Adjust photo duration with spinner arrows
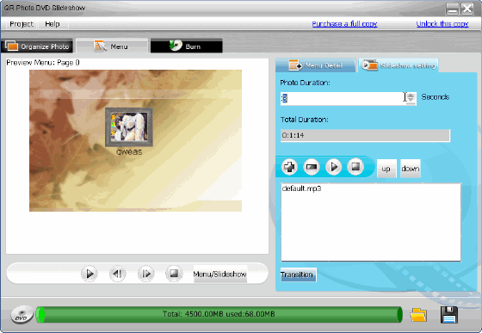 click(x=411, y=98)
